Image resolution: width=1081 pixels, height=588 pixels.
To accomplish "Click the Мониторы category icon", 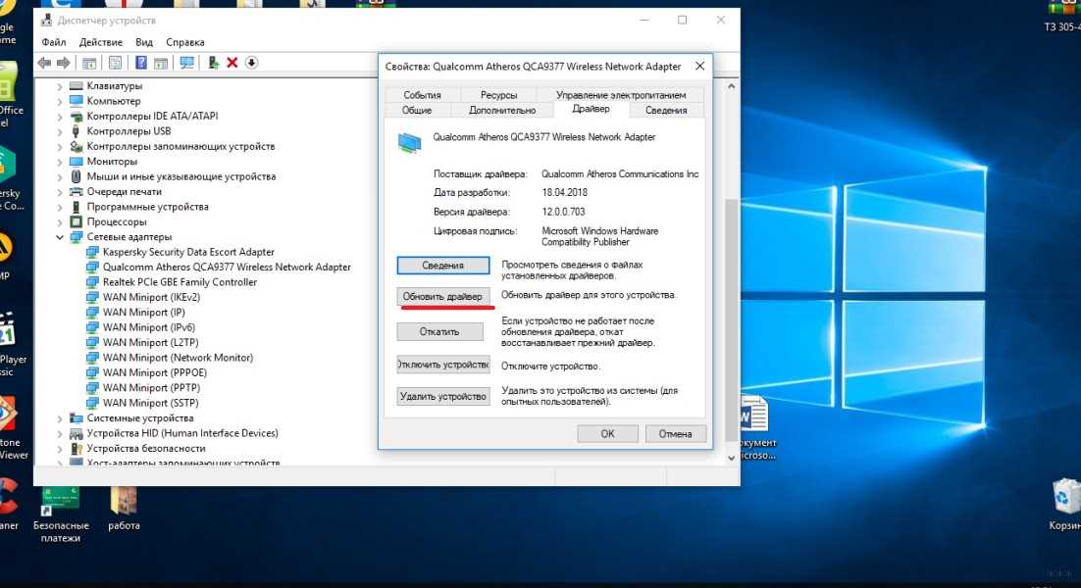I will pos(76,161).
